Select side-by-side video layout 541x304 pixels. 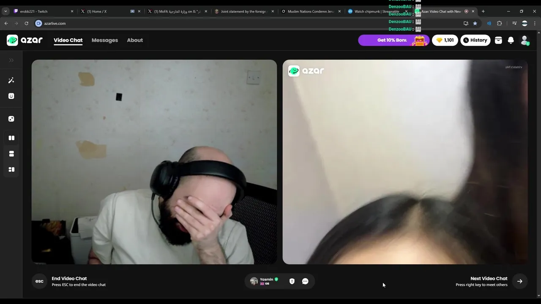pyautogui.click(x=11, y=138)
